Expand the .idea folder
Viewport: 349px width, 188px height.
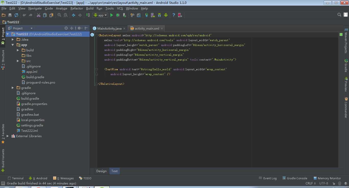[13, 39]
